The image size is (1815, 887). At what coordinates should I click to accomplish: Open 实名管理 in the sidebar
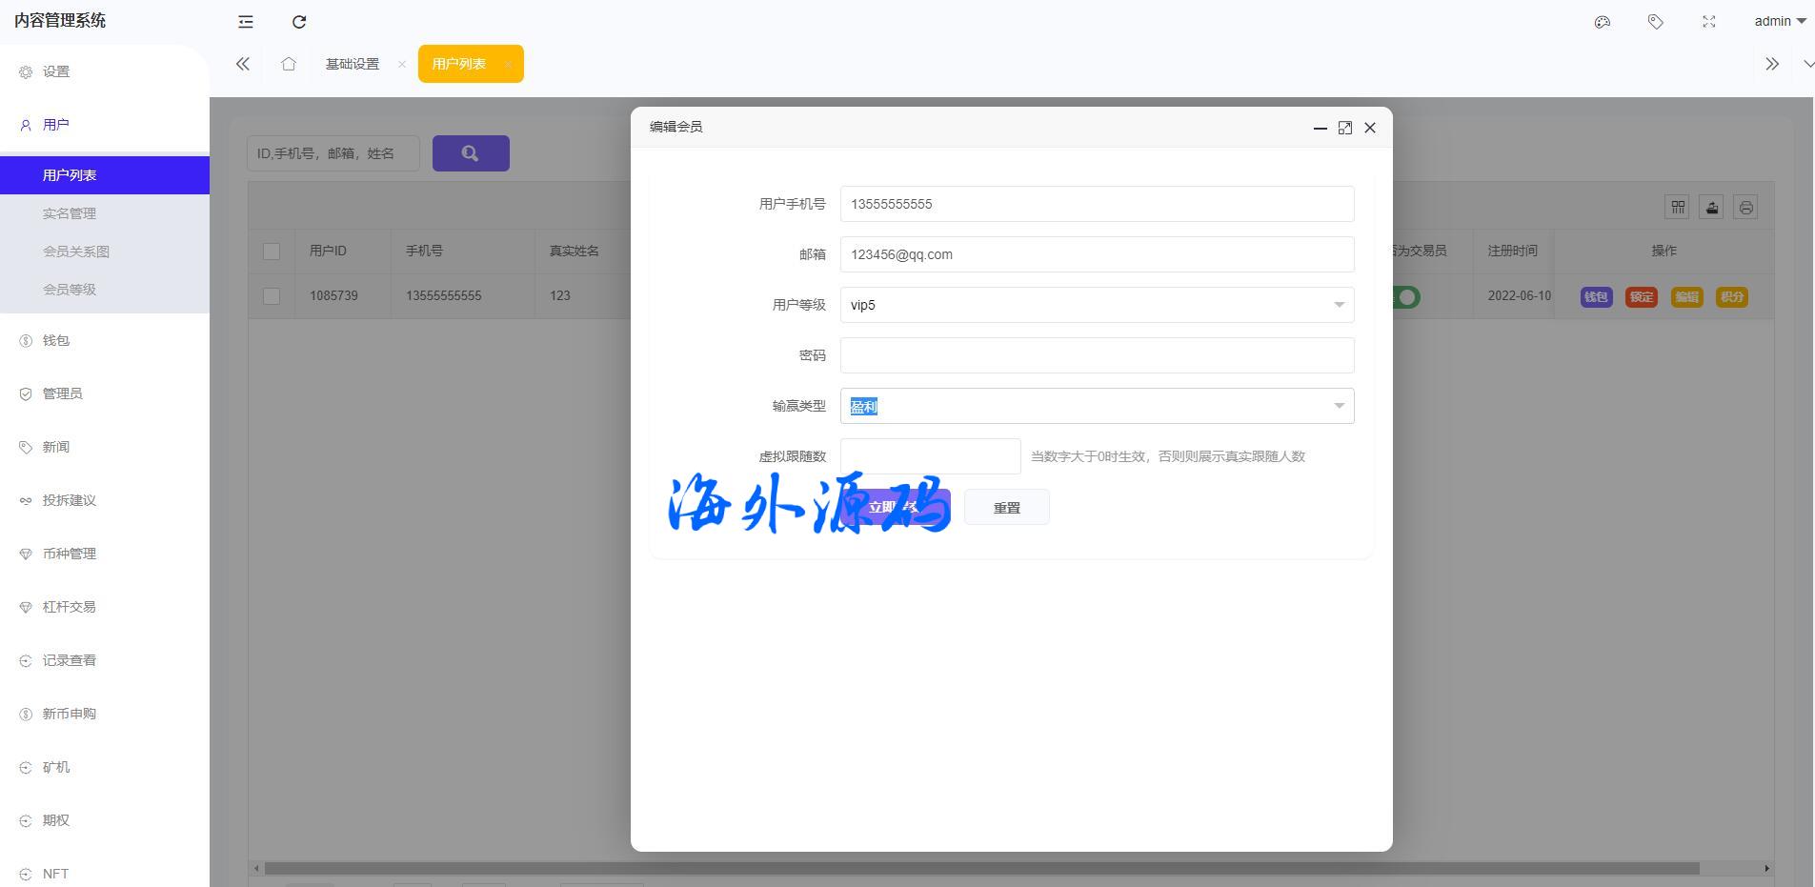[70, 213]
